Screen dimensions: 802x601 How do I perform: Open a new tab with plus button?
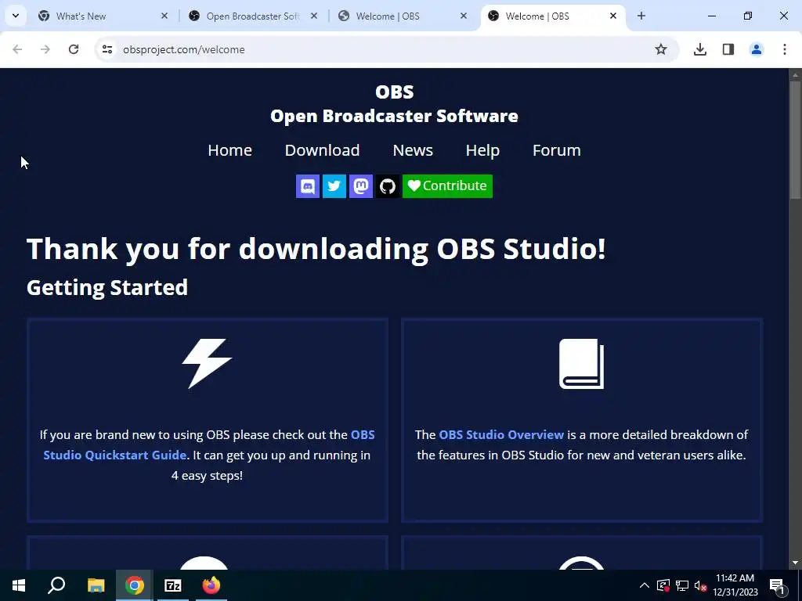point(641,16)
